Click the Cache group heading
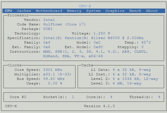 point(87,65)
